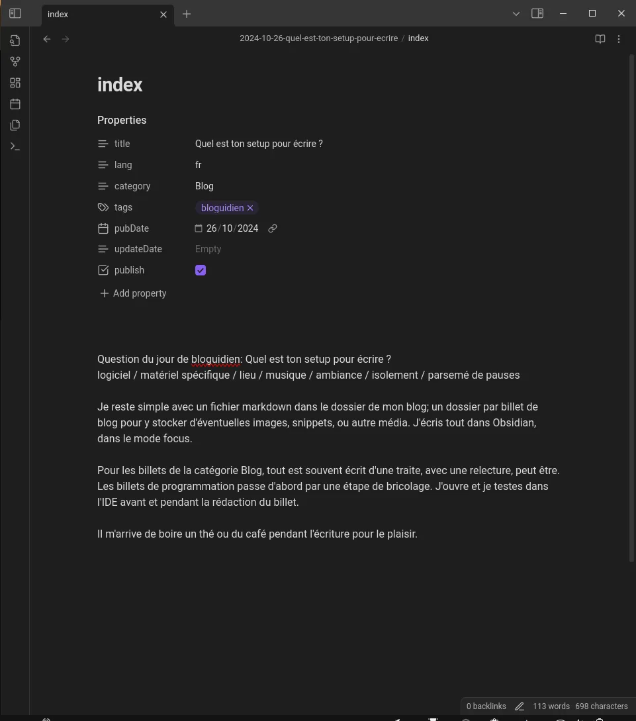Click the empty updateDate field
Screen dimensions: 636x721
pos(208,249)
